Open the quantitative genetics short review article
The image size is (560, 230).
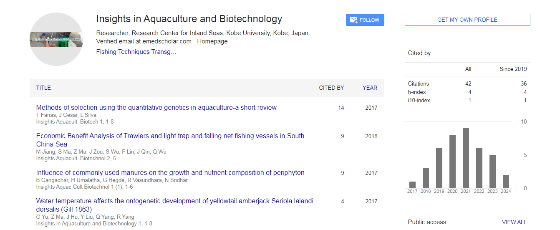click(x=156, y=108)
